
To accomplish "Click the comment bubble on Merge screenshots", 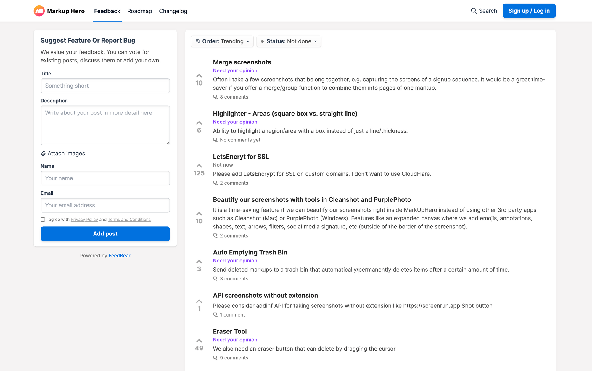I will (x=215, y=97).
